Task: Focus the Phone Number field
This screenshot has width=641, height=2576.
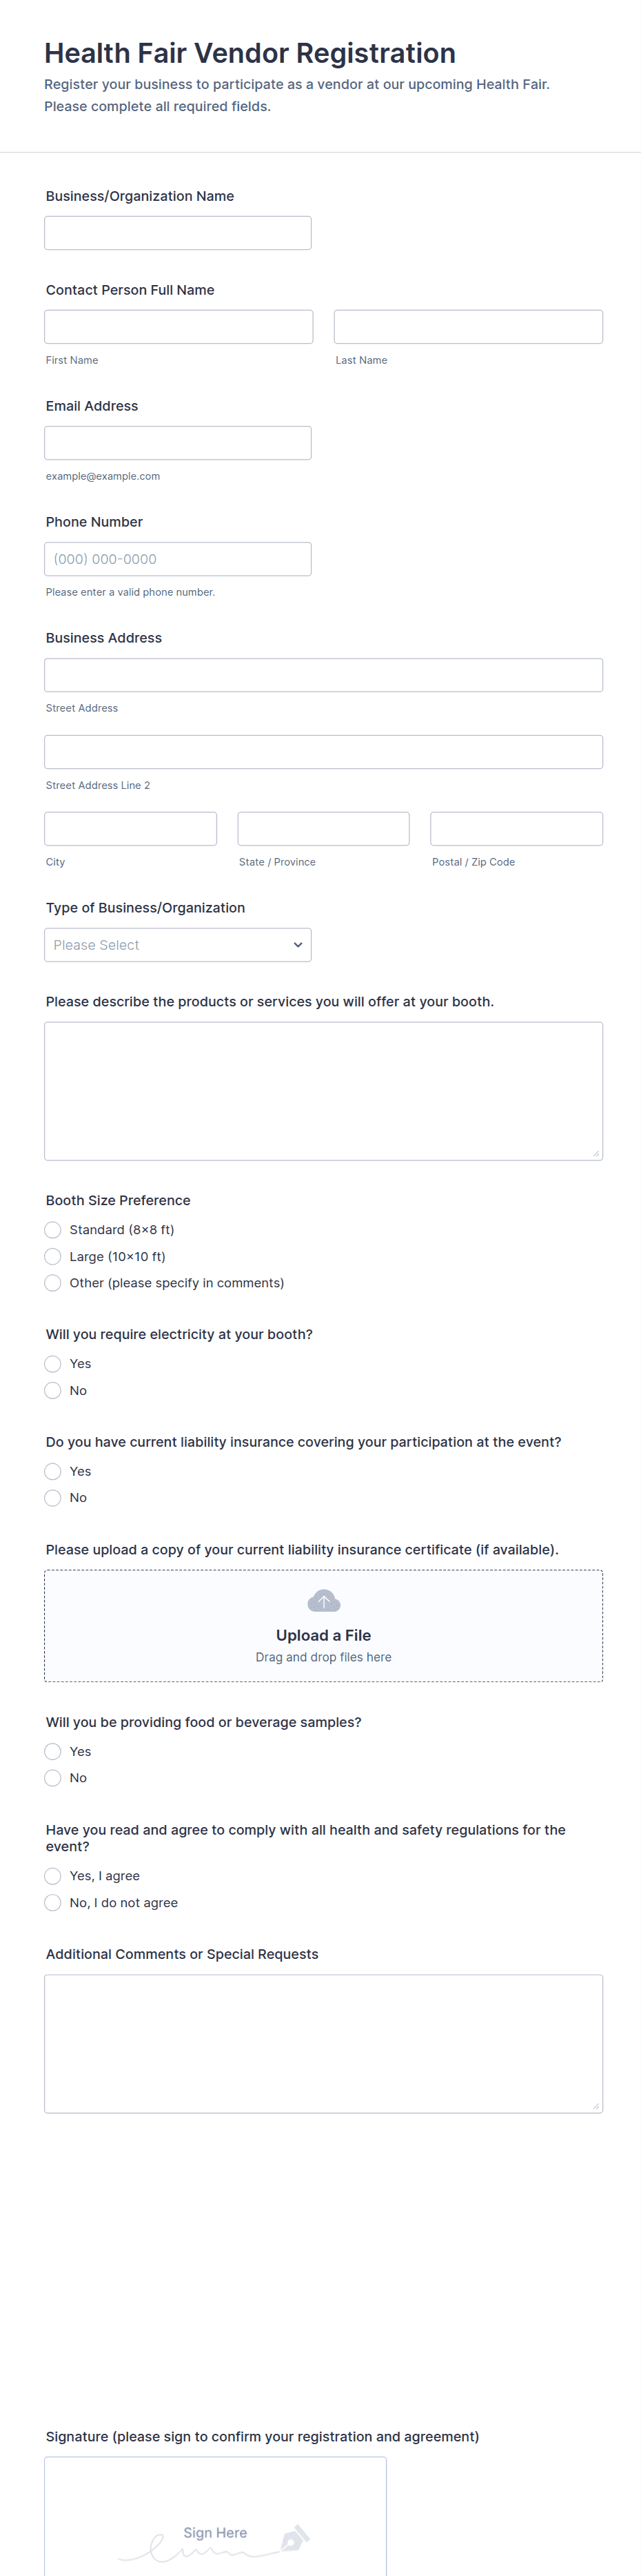Action: (178, 559)
